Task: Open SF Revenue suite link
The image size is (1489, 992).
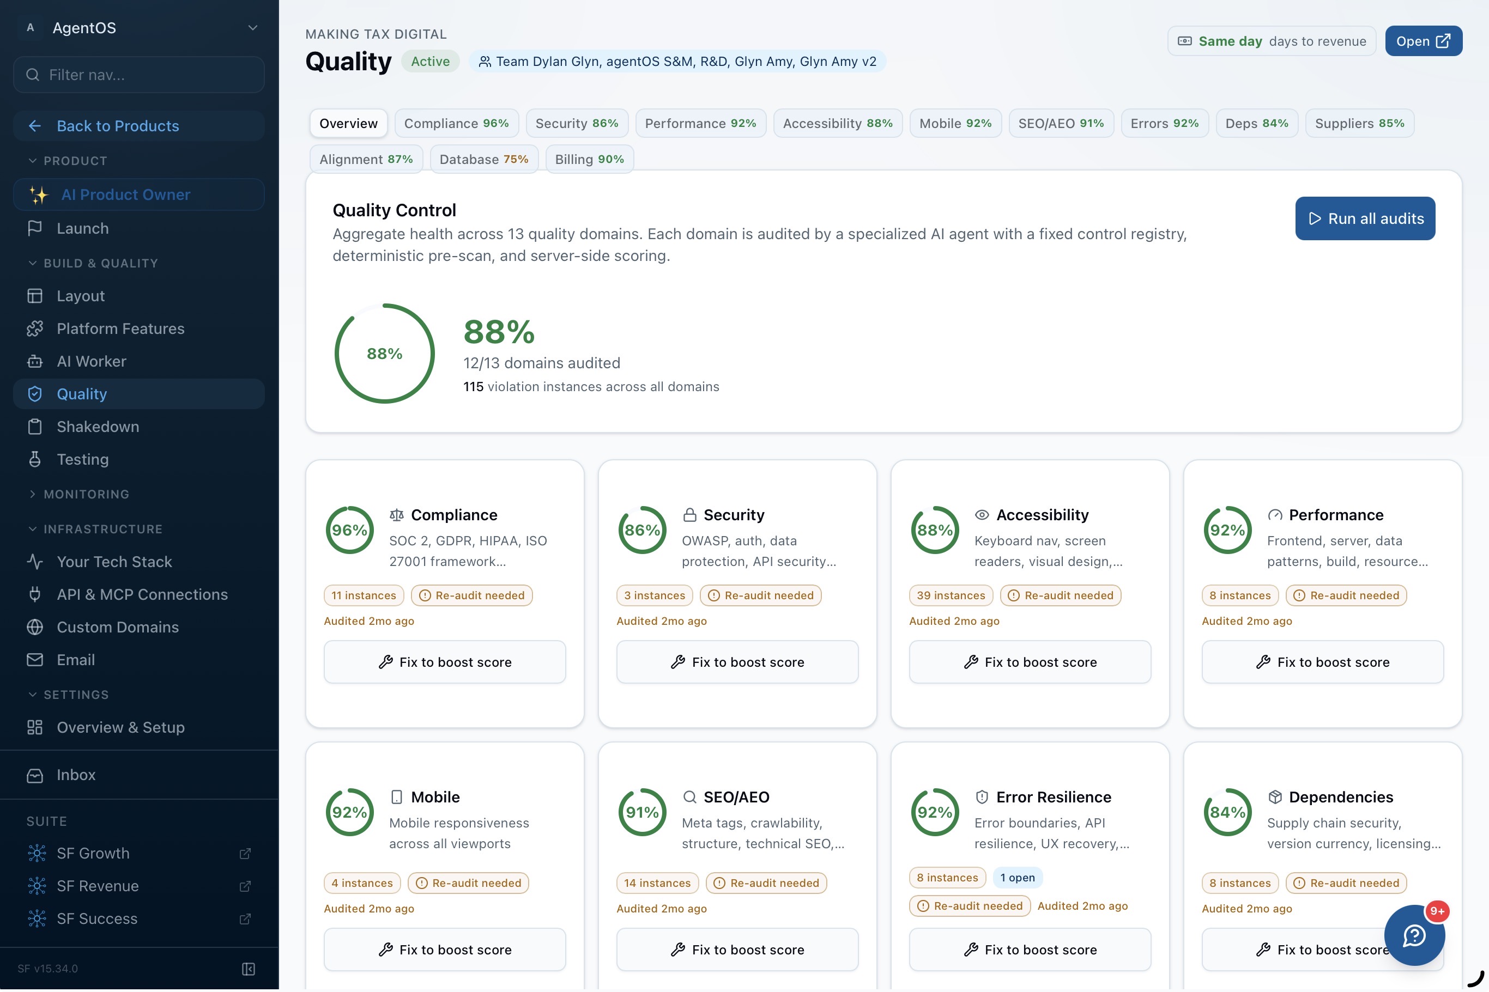Action: [138, 886]
